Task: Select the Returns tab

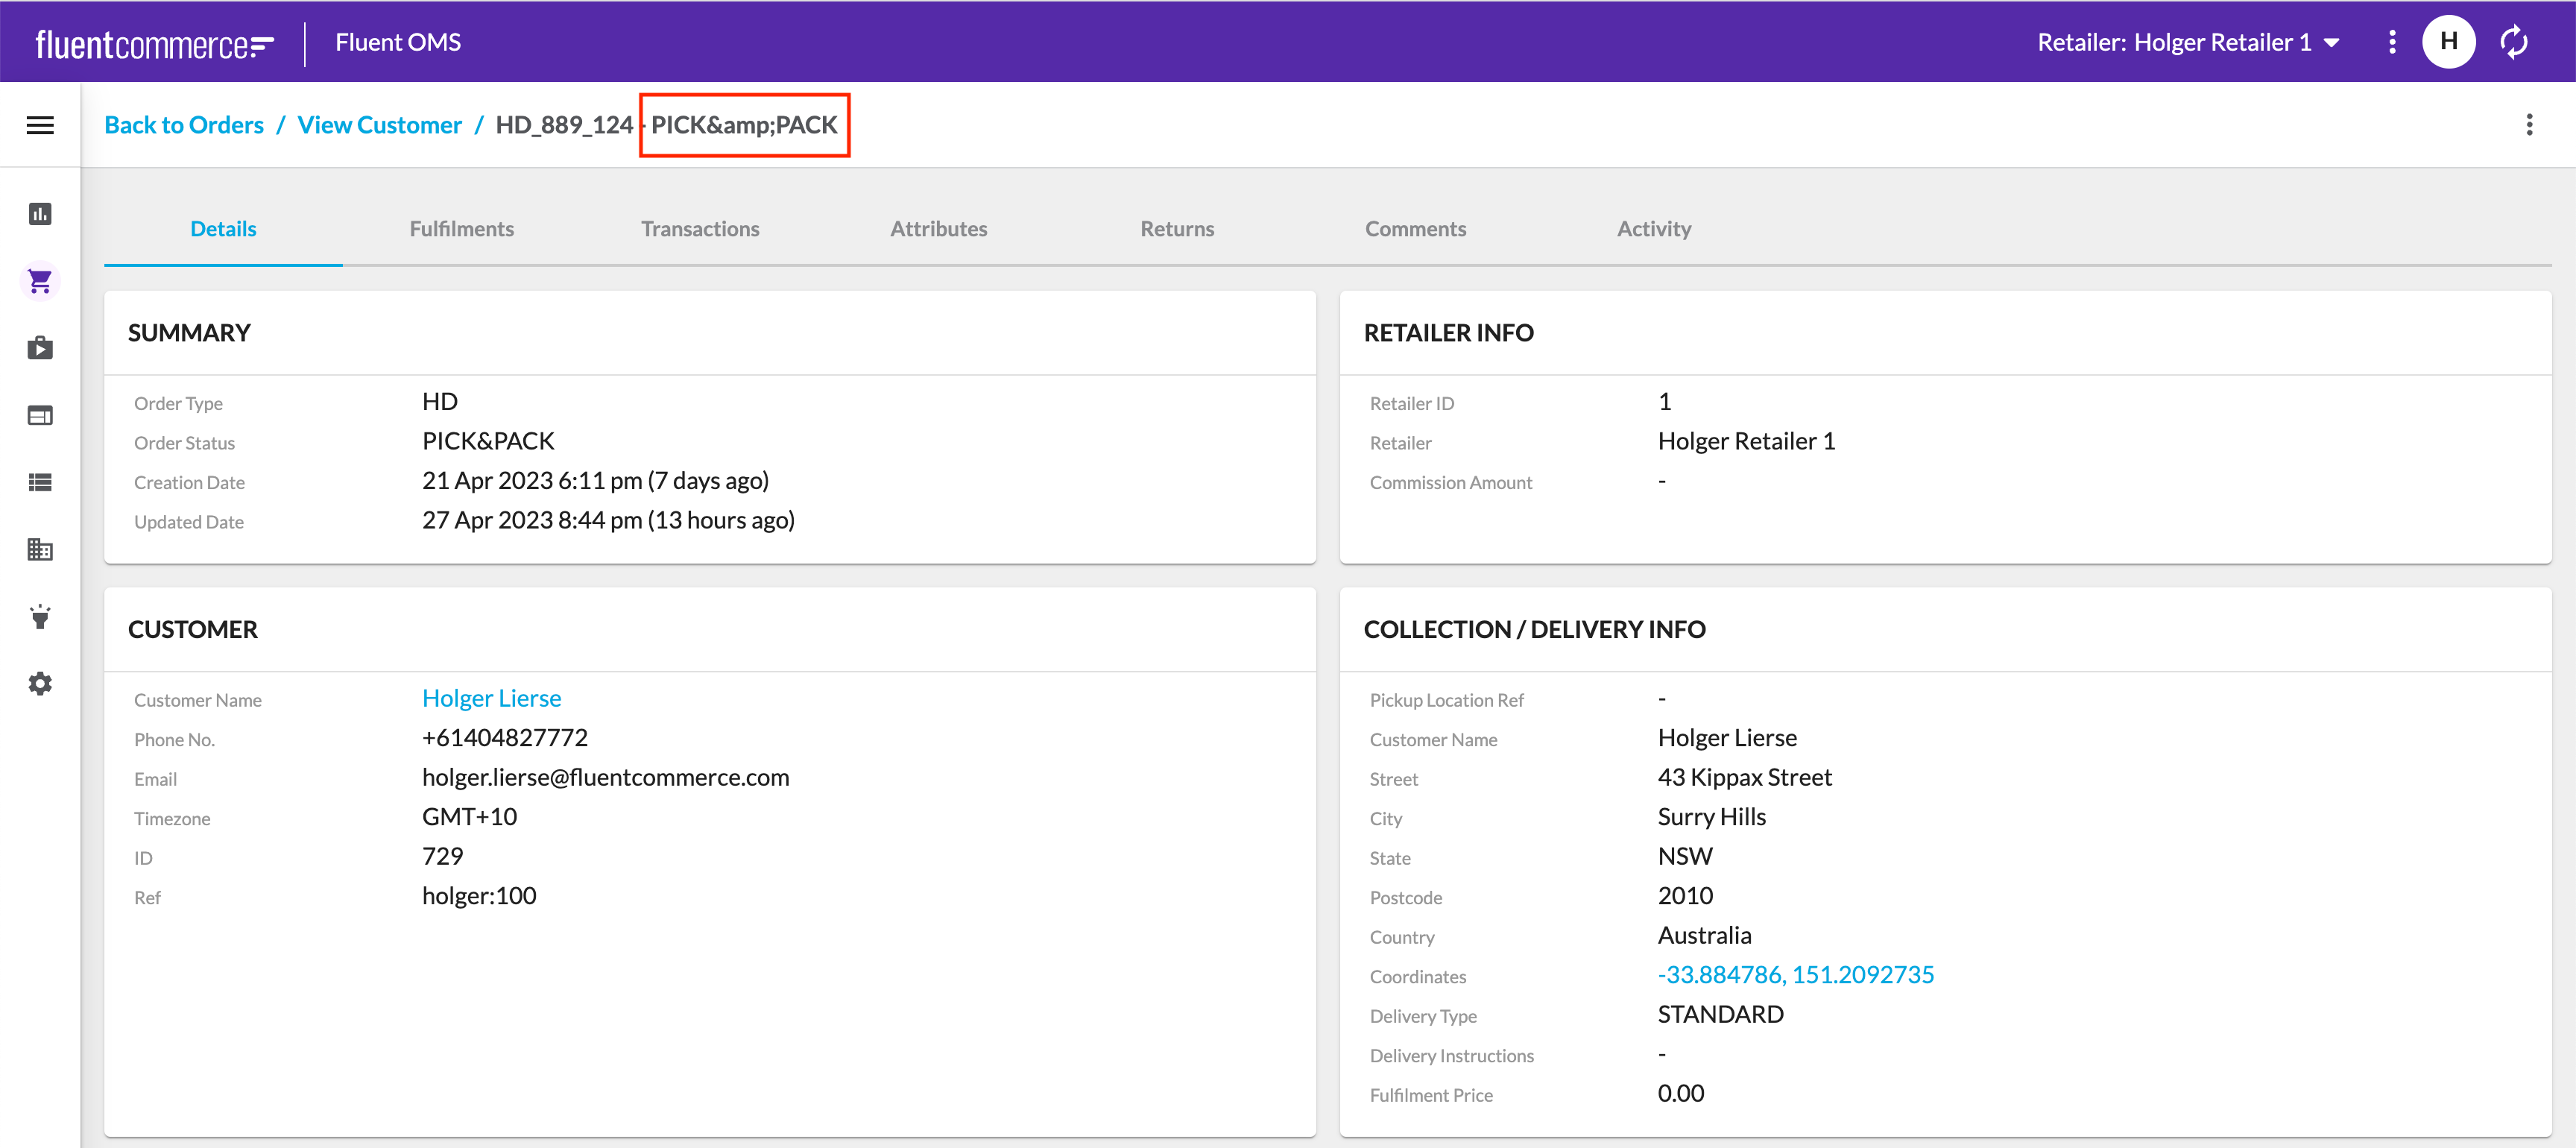Action: pos(1176,228)
